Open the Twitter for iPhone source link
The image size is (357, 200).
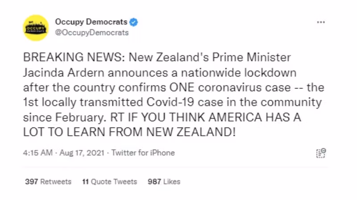[143, 153]
